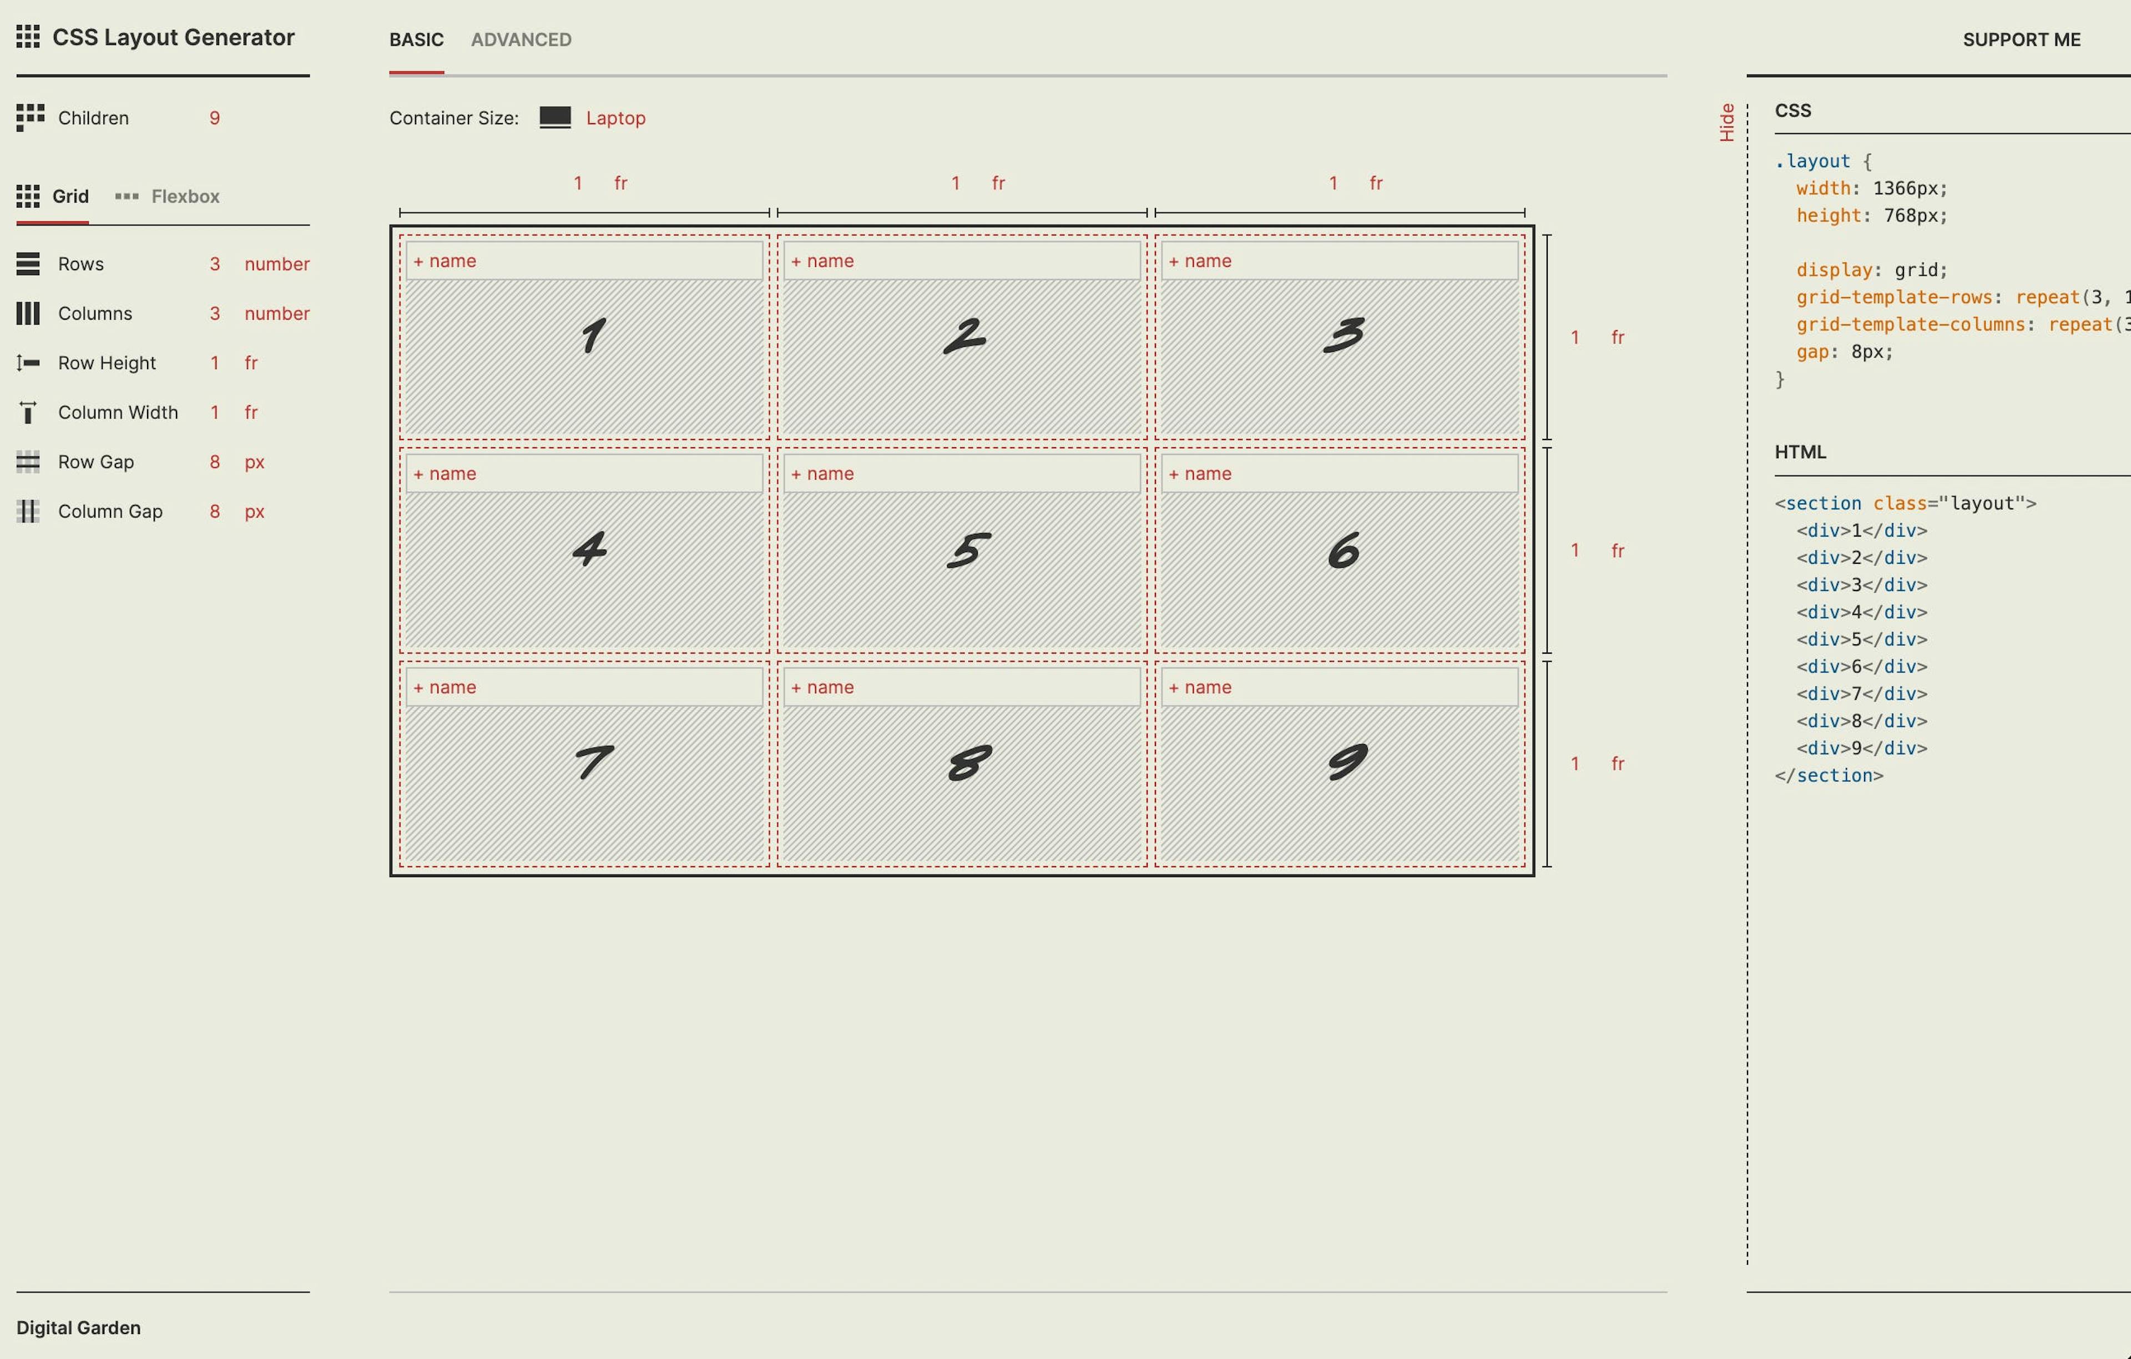The image size is (2131, 1359).
Task: Add a name to grid cell 2
Action: [x=962, y=261]
